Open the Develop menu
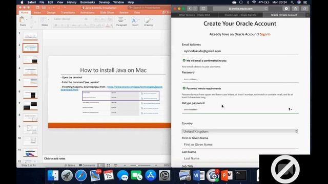The image size is (328, 184). (104, 2)
